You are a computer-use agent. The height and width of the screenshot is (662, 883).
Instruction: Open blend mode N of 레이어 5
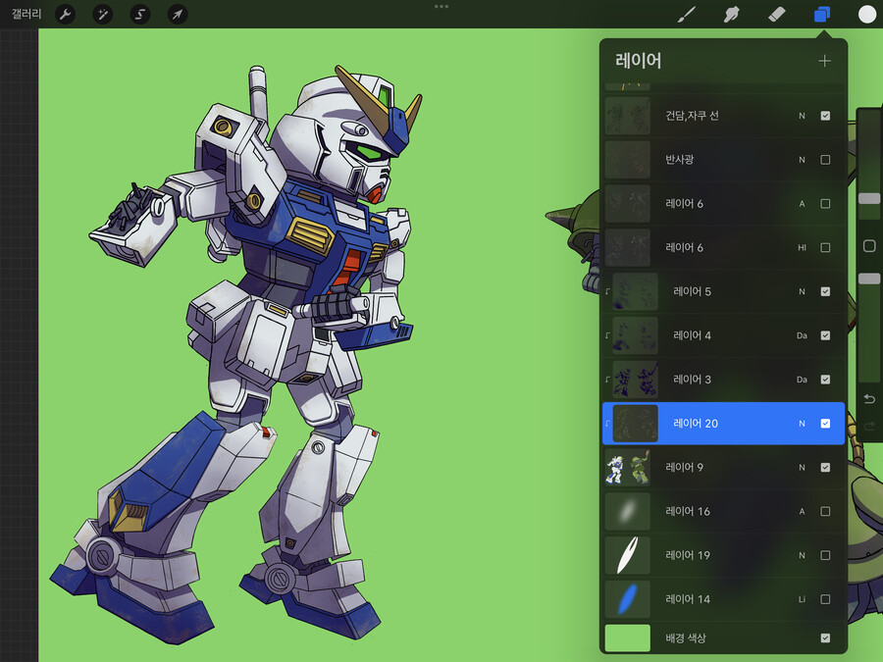802,291
